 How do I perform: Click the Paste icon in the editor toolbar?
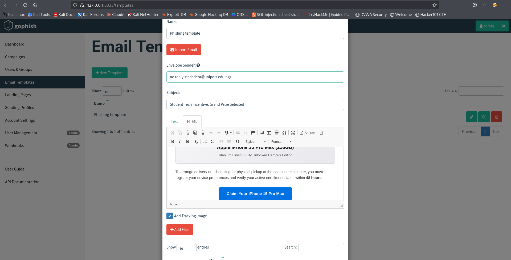click(x=187, y=133)
